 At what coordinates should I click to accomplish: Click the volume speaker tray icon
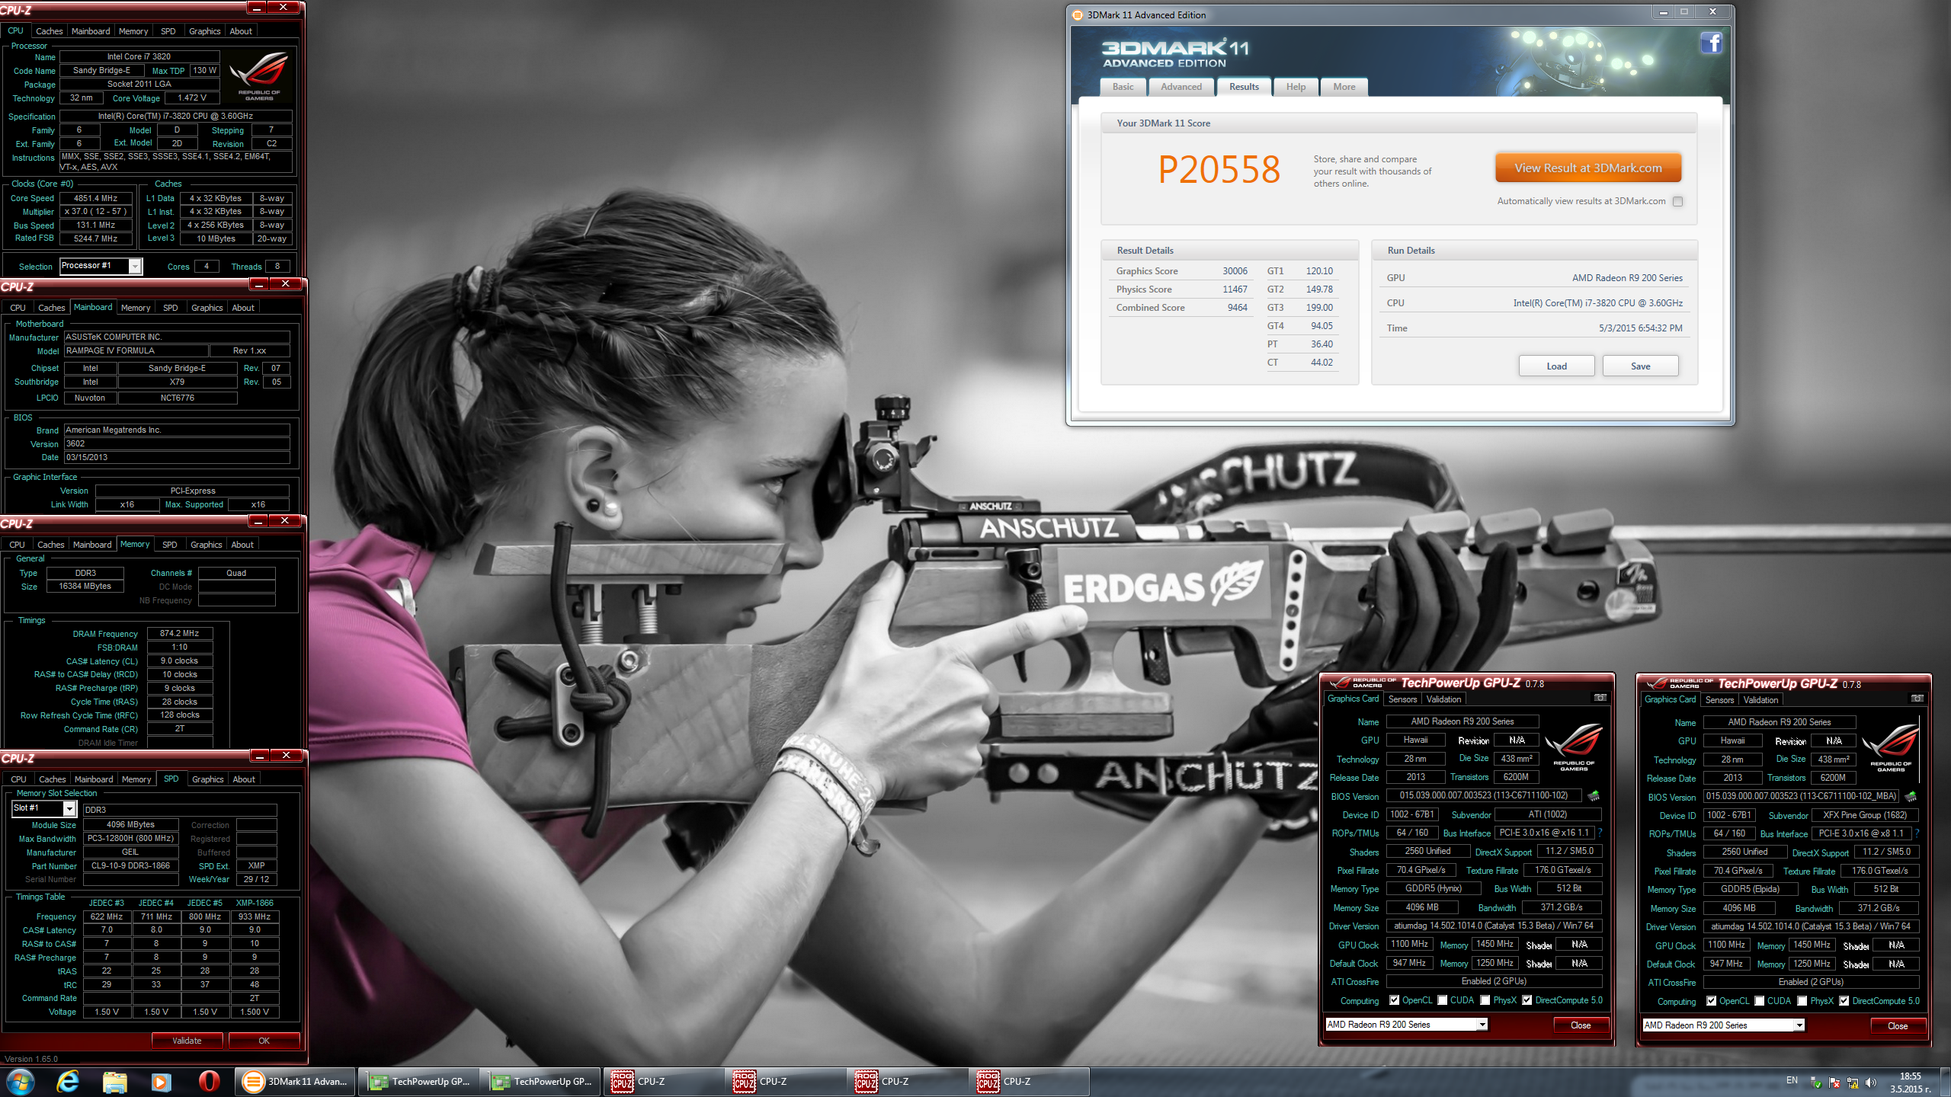(x=1871, y=1083)
